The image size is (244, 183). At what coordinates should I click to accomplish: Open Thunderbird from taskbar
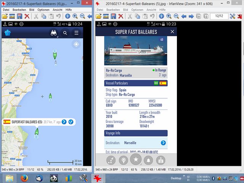pyautogui.click(x=39, y=178)
